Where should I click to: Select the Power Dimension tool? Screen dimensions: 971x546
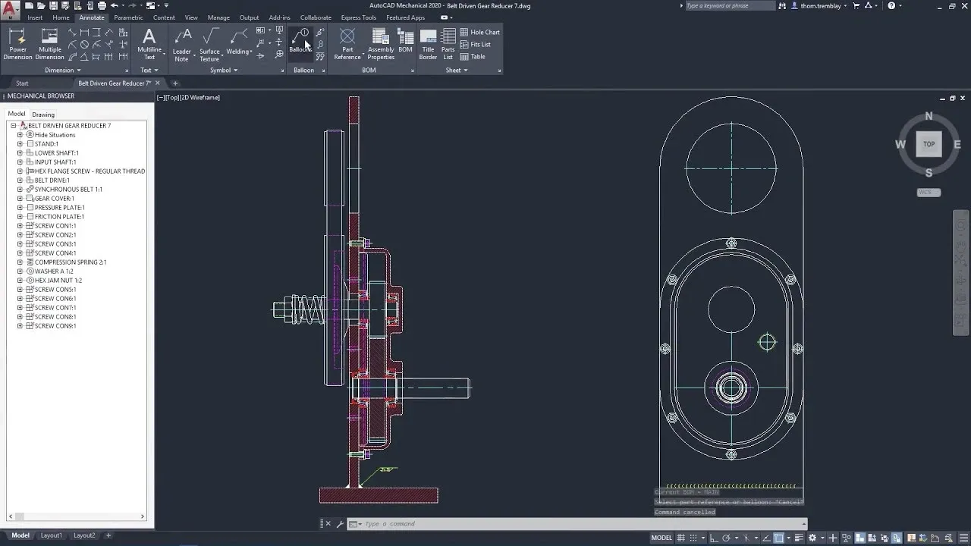(x=17, y=43)
